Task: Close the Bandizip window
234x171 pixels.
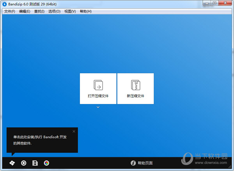Action: point(225,3)
